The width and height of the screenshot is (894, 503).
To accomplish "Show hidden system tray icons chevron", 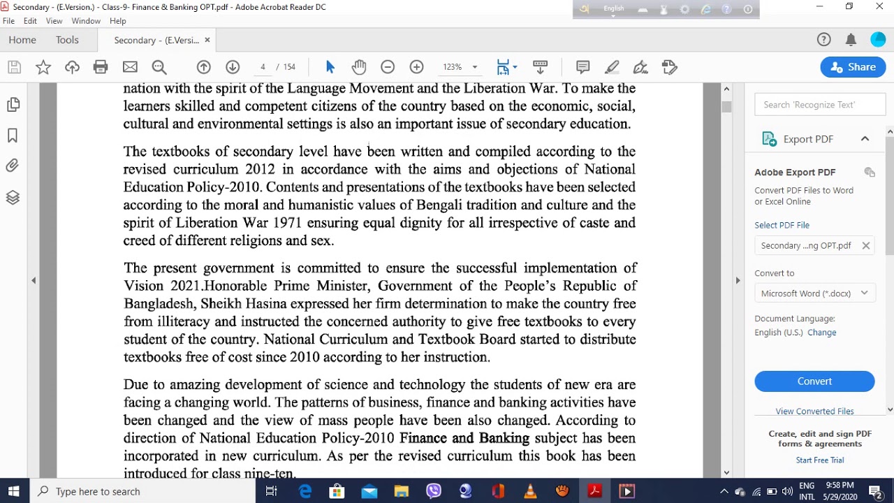I will 724,491.
